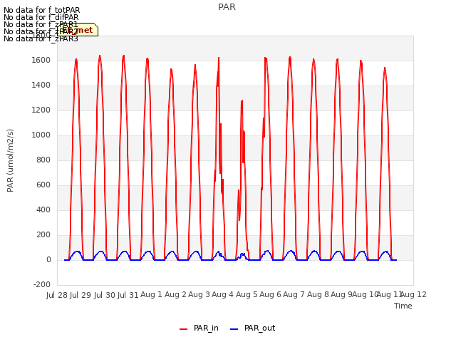Click the Jul 29 PAR_in peak
456x342 pixels.
pyautogui.click(x=100, y=56)
